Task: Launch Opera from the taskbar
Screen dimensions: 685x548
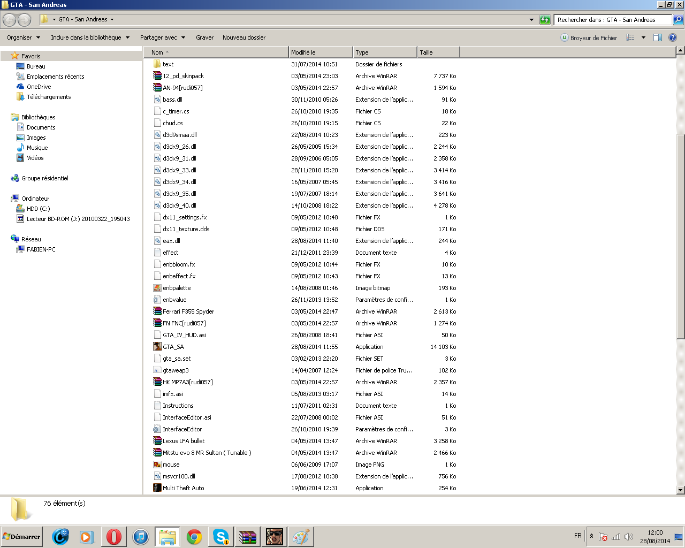Action: pyautogui.click(x=113, y=537)
